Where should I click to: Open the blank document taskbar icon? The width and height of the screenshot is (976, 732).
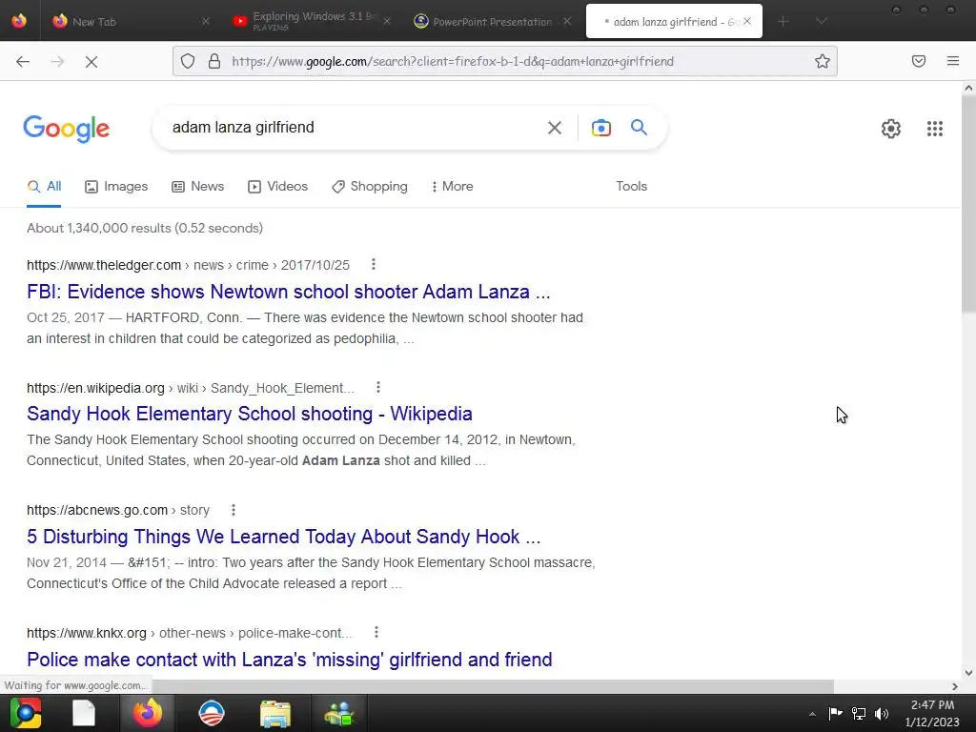point(84,713)
